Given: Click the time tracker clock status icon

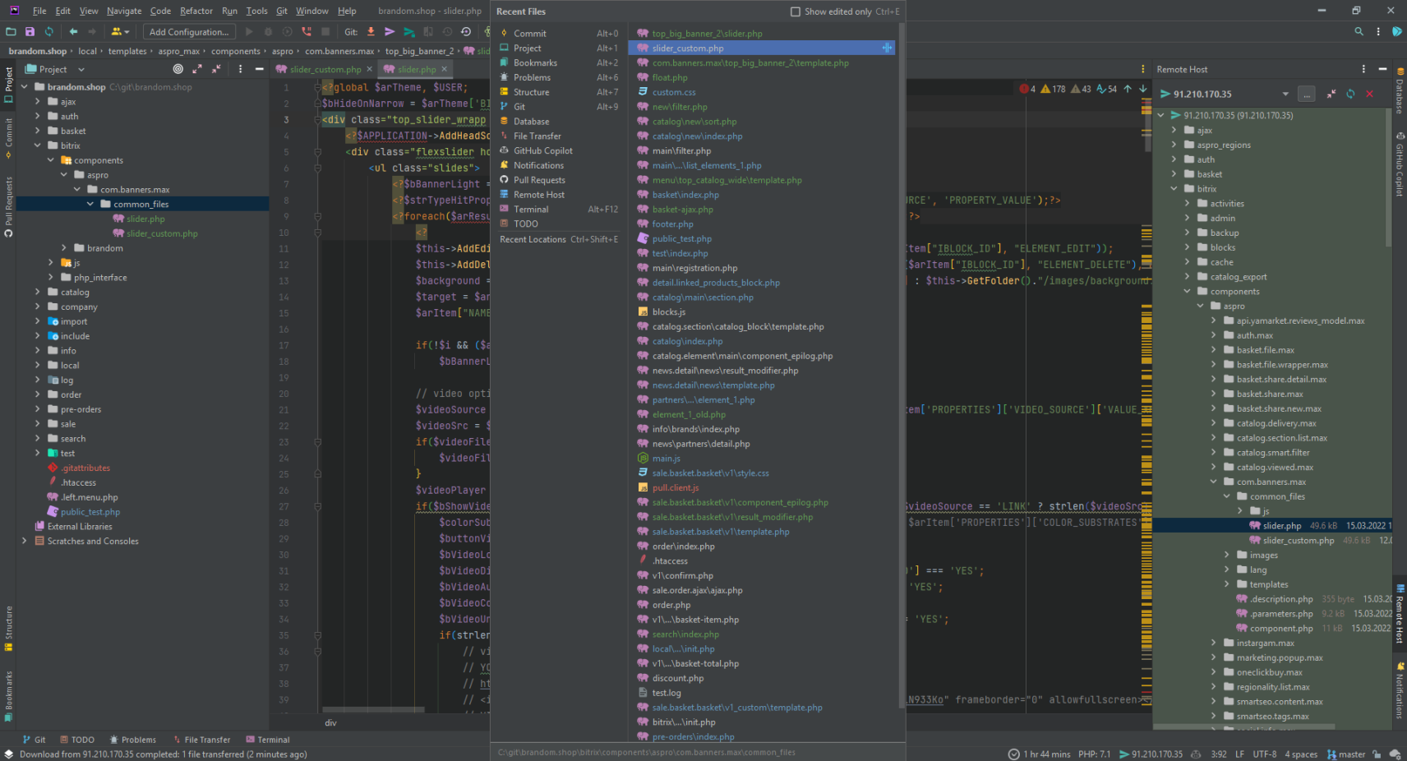Looking at the screenshot, I should (x=1014, y=754).
